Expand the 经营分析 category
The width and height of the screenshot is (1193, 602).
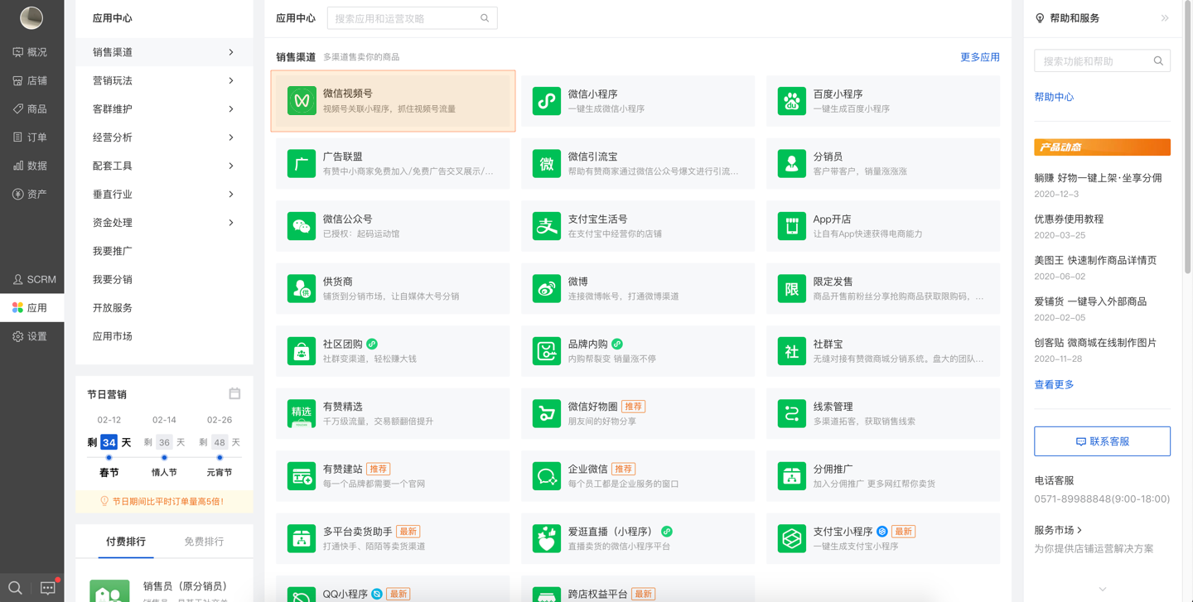click(x=164, y=137)
